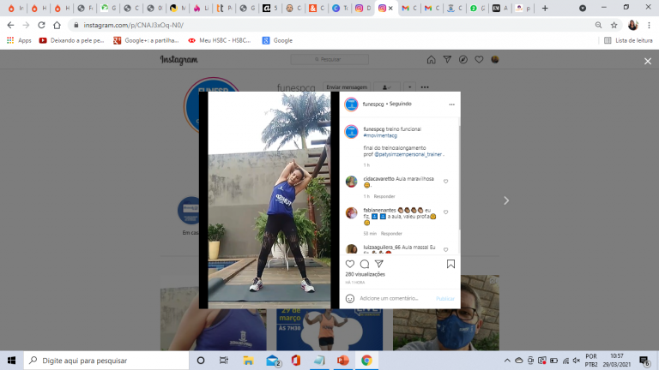659x370 pixels.
Task: Click the comment speech bubble icon
Action: tap(365, 265)
